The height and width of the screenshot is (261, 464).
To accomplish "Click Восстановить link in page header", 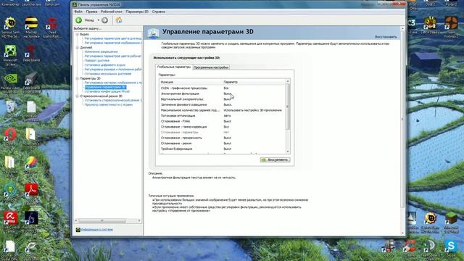I will click(x=386, y=37).
